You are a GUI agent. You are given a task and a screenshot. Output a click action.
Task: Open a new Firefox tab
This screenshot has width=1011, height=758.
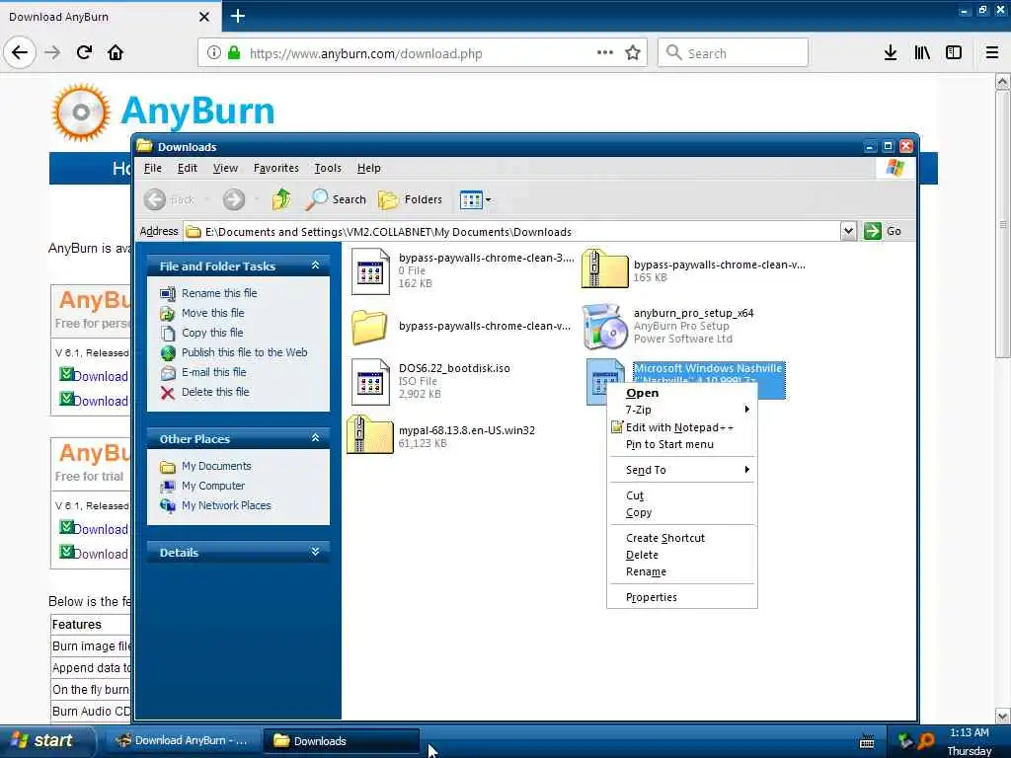[238, 16]
